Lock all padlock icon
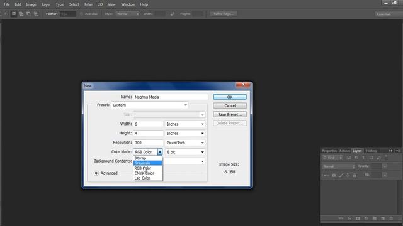Image resolution: width=403 pixels, height=226 pixels. coord(355,175)
